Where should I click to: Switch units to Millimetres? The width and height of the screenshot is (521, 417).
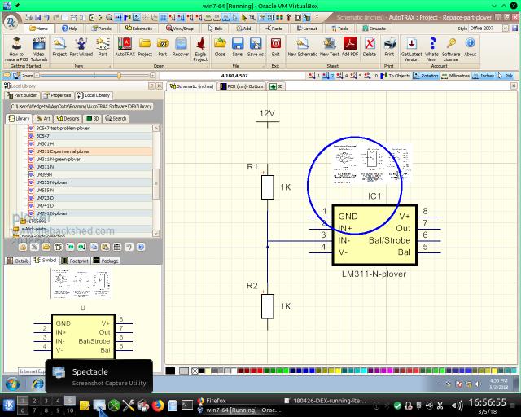pyautogui.click(x=456, y=76)
